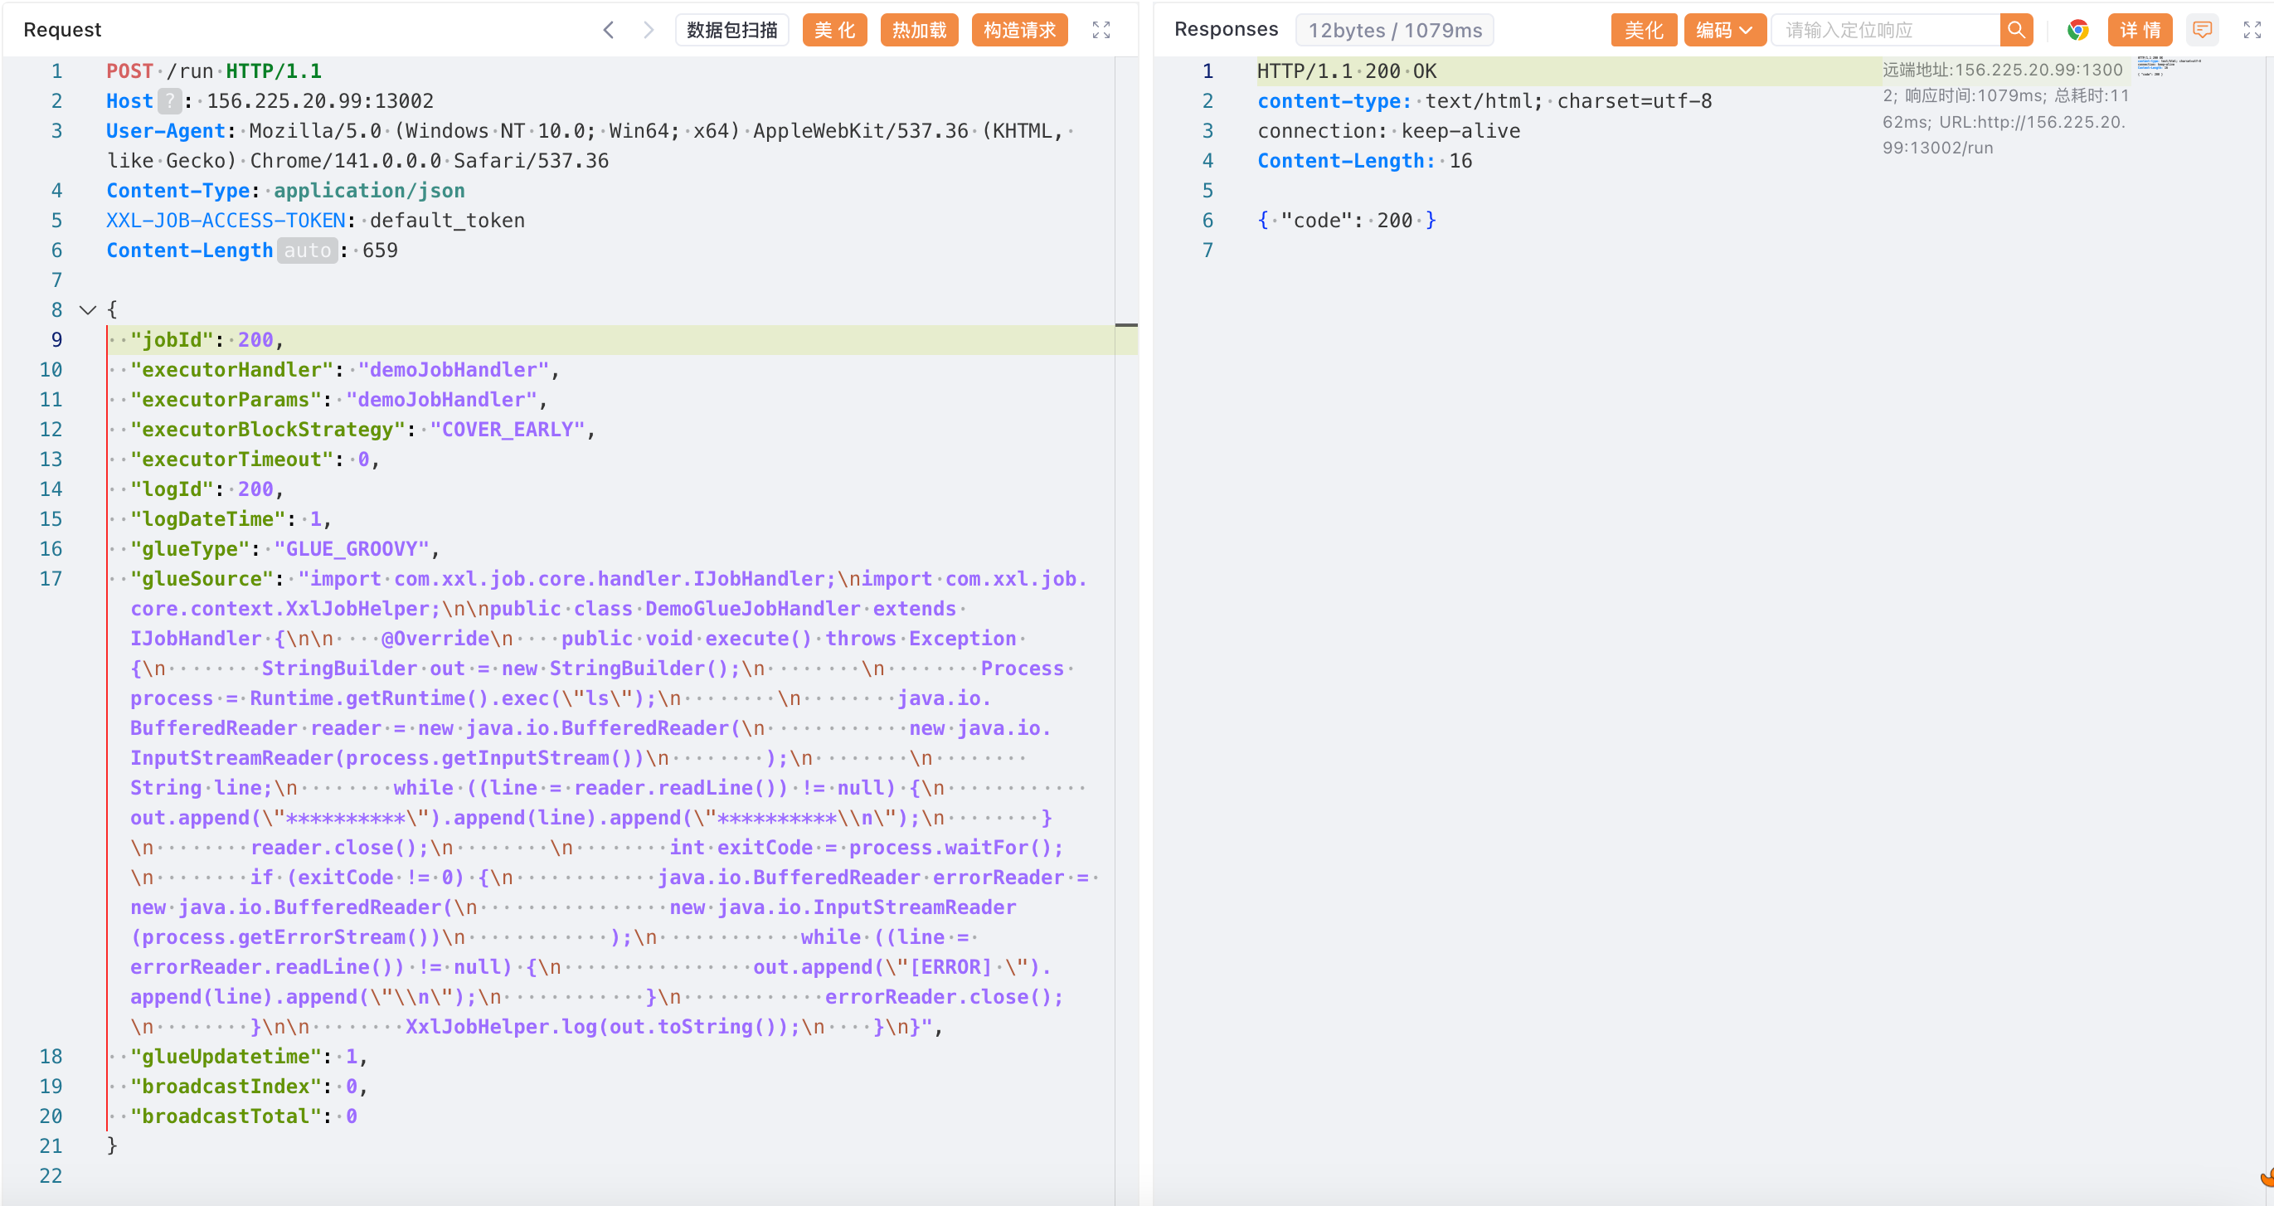
Task: Click the 美化 beautify button in Request
Action: (834, 30)
